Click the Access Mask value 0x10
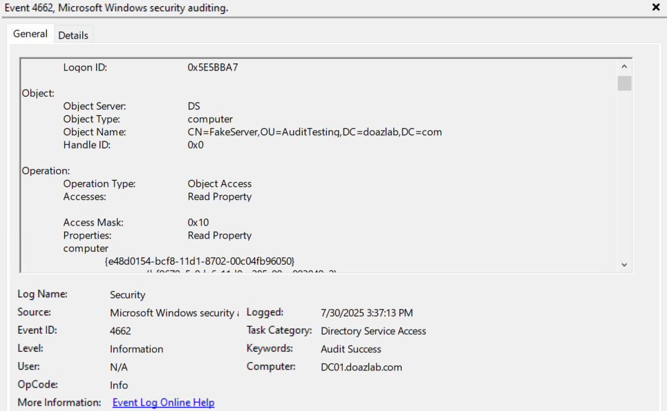 pos(198,223)
